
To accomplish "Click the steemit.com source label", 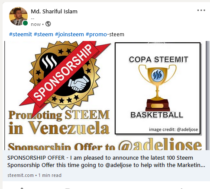I will pos(20,175).
